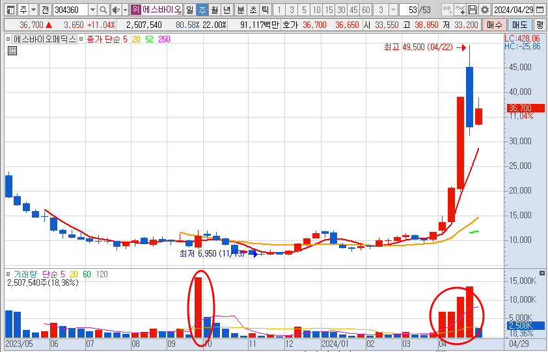Close the volume panel with x icon
This screenshot has width=548, height=352.
(x=541, y=273)
